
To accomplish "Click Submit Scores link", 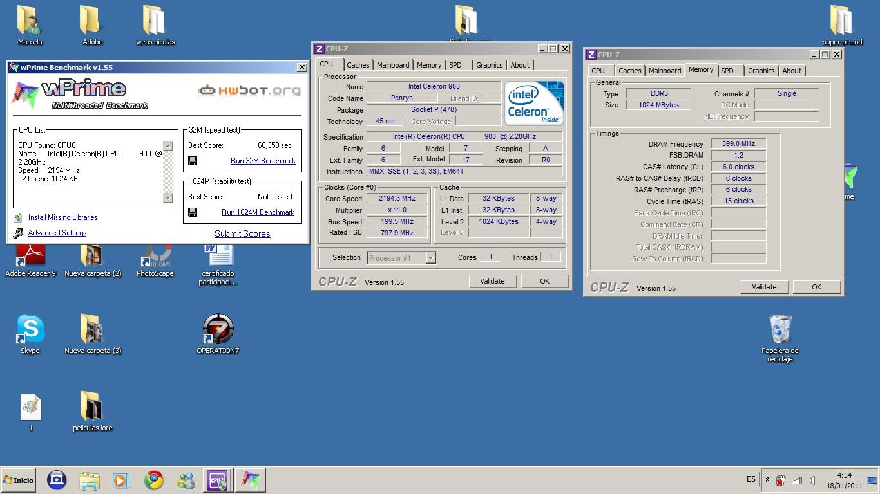I will 242,233.
